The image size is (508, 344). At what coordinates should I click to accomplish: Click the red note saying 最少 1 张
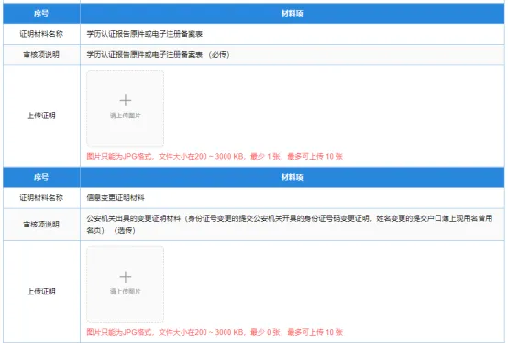pos(214,156)
